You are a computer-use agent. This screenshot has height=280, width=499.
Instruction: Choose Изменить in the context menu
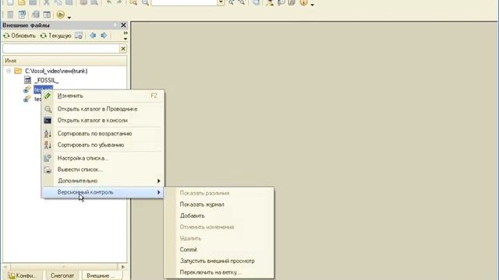tap(103, 96)
